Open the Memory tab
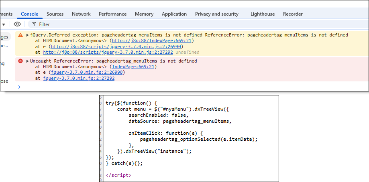The height and width of the screenshot is (182, 369). (144, 14)
